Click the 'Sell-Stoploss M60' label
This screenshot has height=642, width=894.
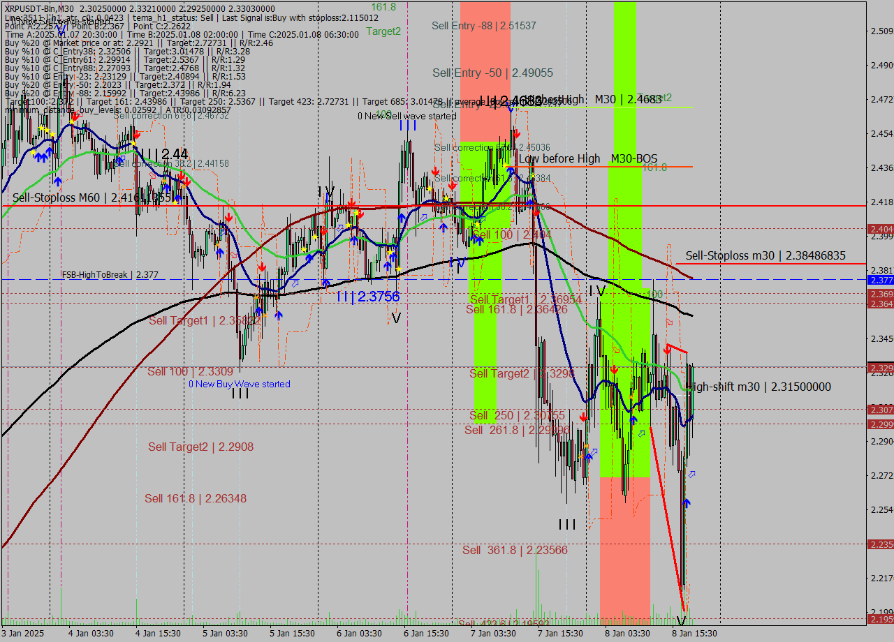(90, 198)
